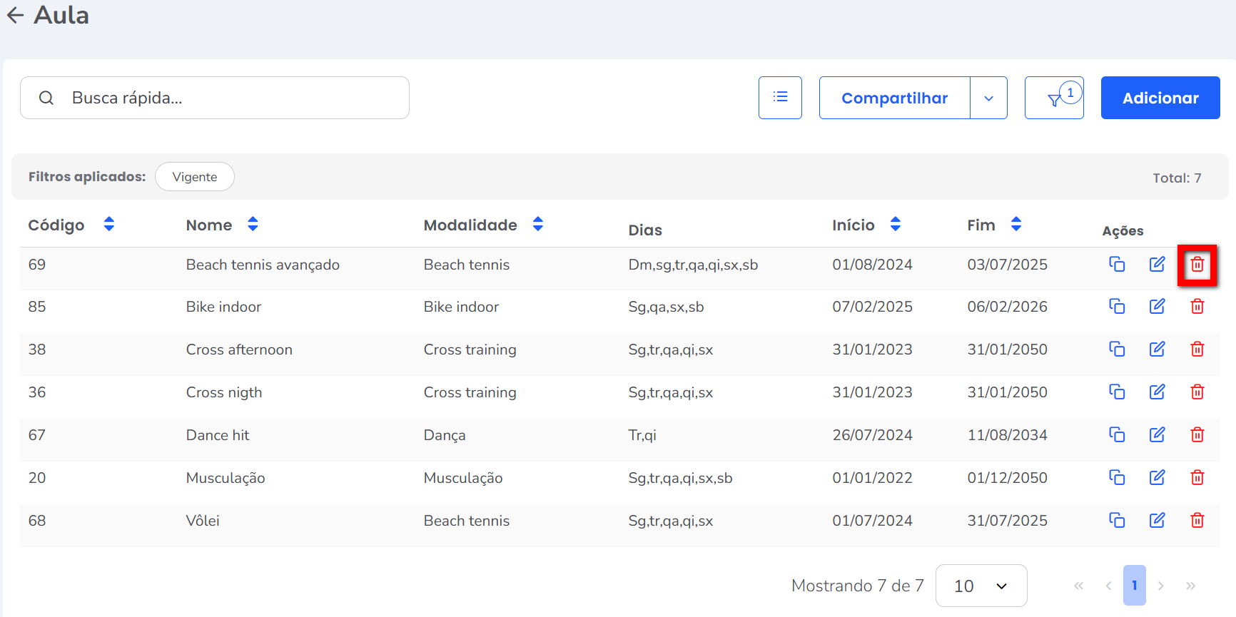
Task: Duplicate the Musculação class row
Action: (1117, 477)
